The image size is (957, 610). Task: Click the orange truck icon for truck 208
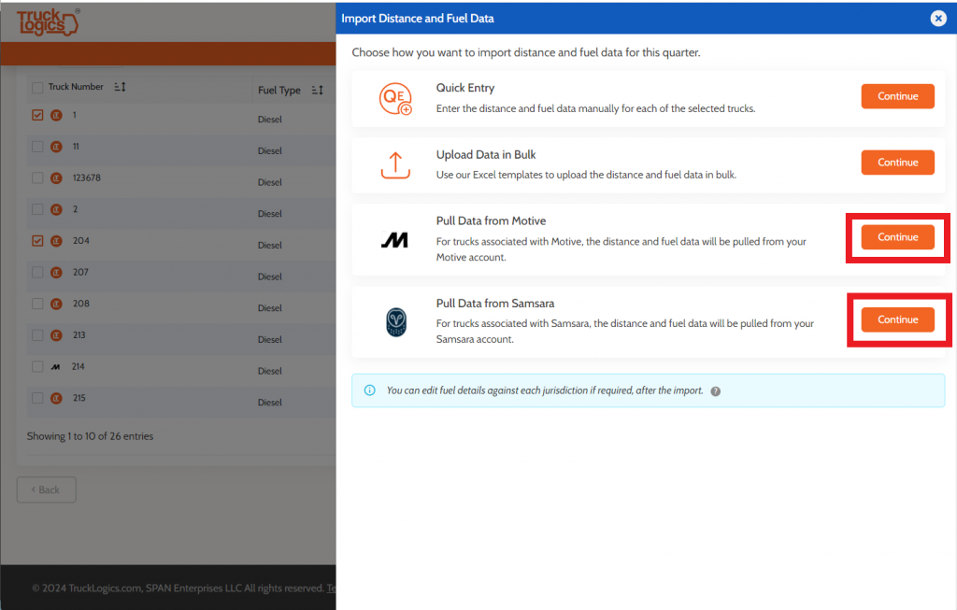coord(56,304)
